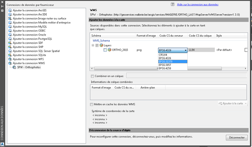Click the help question mark icon
The image size is (252, 147).
[x=173, y=4]
